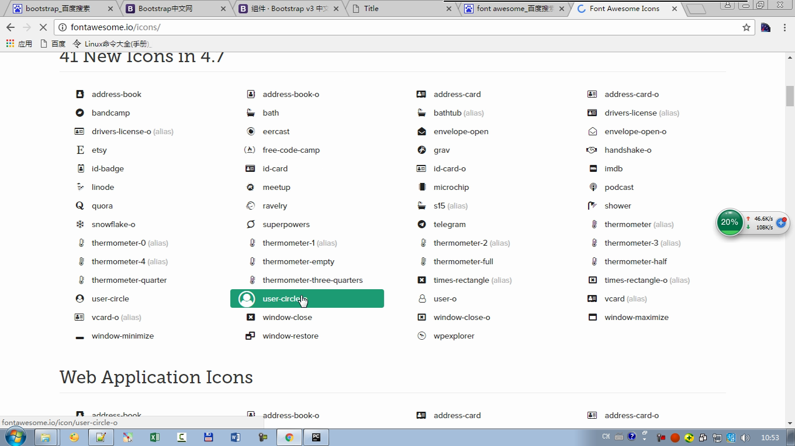The height and width of the screenshot is (446, 795).
Task: Click the envelope-open icon glyph
Action: (x=422, y=132)
